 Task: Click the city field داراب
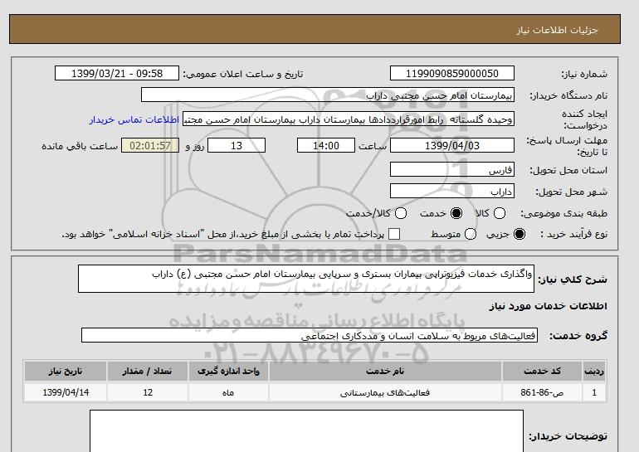(x=452, y=191)
